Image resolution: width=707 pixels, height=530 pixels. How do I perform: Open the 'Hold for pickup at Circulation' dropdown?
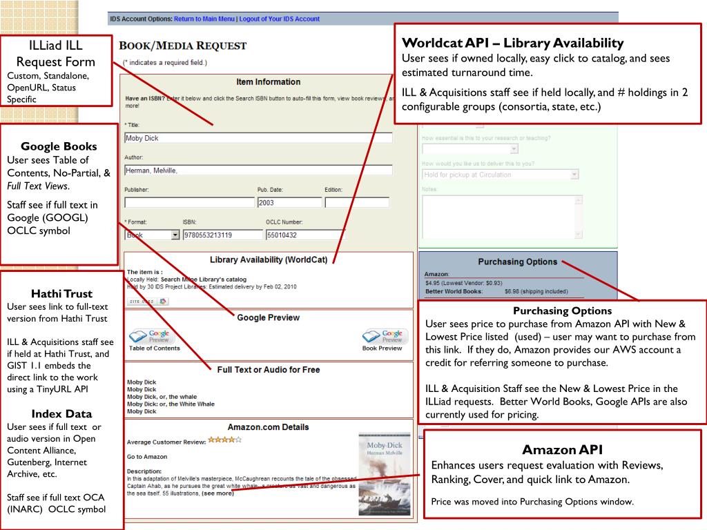point(500,175)
